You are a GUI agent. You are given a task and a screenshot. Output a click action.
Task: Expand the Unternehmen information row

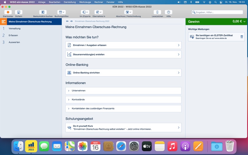tap(123, 91)
